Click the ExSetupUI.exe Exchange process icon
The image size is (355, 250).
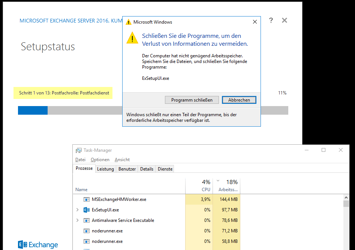click(87, 210)
